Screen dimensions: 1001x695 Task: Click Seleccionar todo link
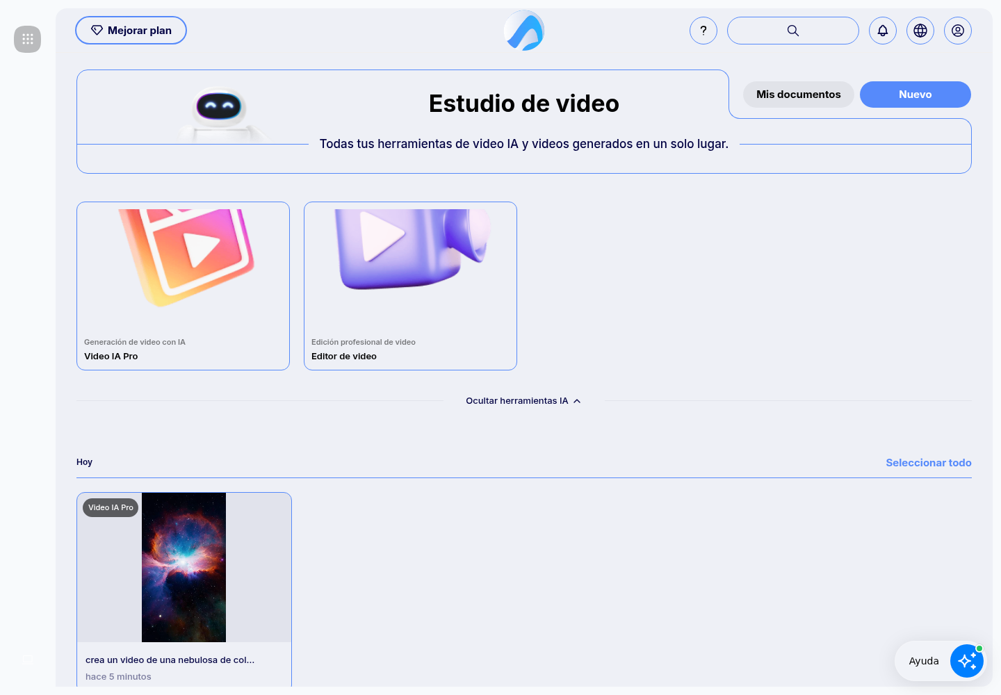[x=929, y=463]
